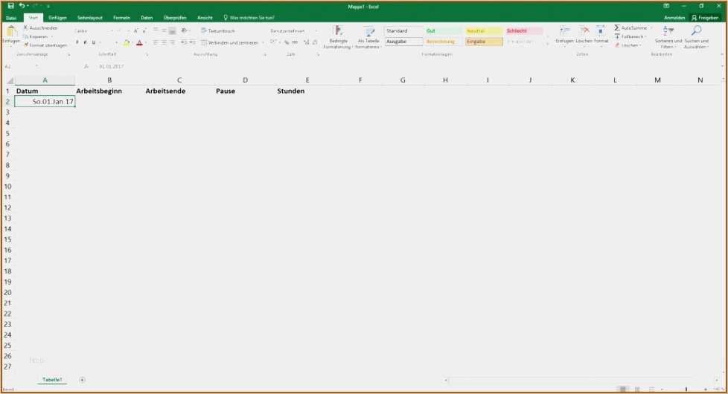Screen dimensions: 728x394
Task: Click 'Was möchten Sie tun?' search box
Action: pyautogui.click(x=249, y=18)
